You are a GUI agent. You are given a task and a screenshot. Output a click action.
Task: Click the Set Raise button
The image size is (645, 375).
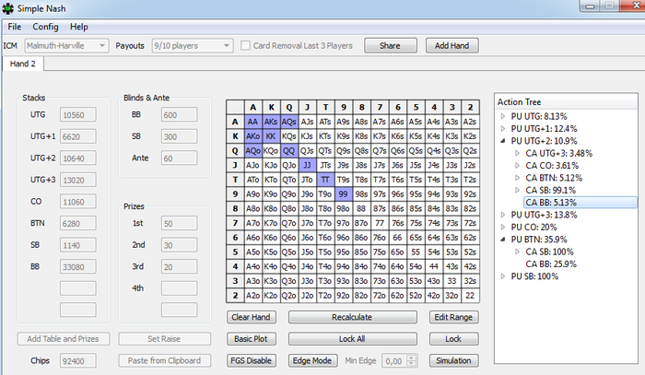coord(165,339)
